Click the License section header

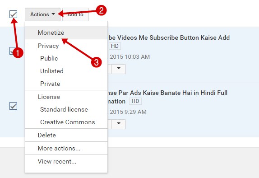tap(49, 97)
